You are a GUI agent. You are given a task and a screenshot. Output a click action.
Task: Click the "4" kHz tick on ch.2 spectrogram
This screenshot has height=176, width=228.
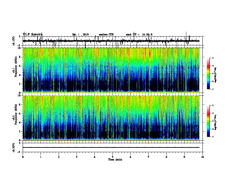[20, 123]
